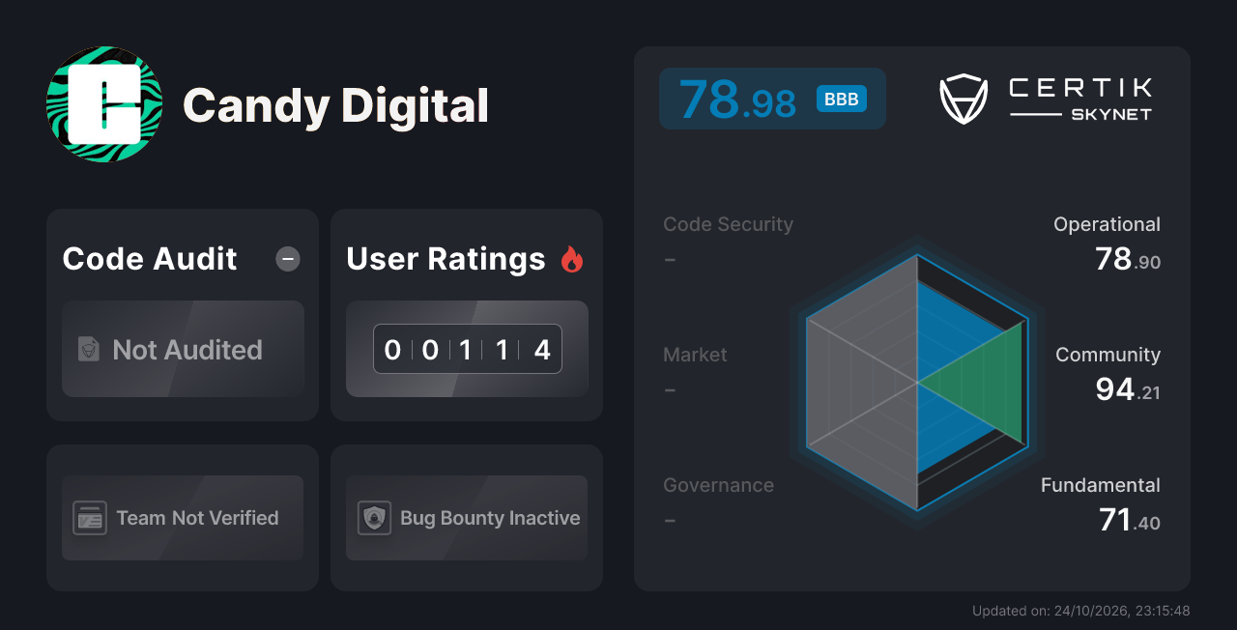Open the Team Not Verified badge

click(x=183, y=518)
